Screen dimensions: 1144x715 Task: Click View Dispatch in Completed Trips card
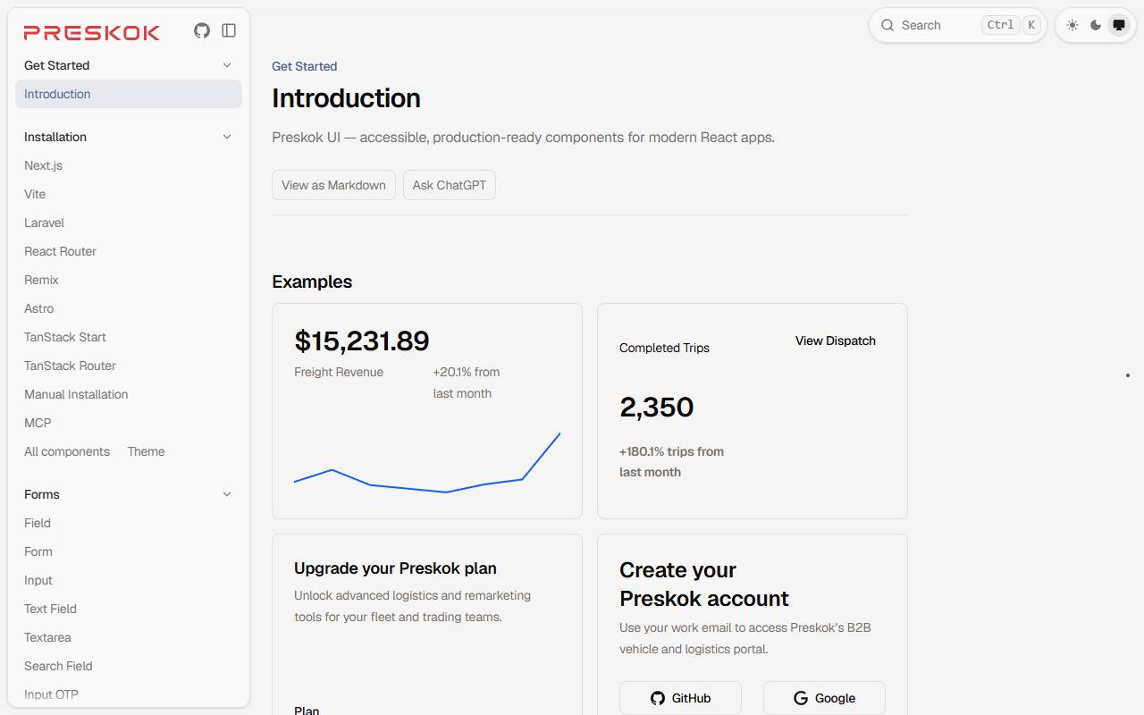pyautogui.click(x=836, y=341)
